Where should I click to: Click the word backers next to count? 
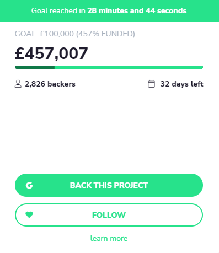click(x=61, y=84)
